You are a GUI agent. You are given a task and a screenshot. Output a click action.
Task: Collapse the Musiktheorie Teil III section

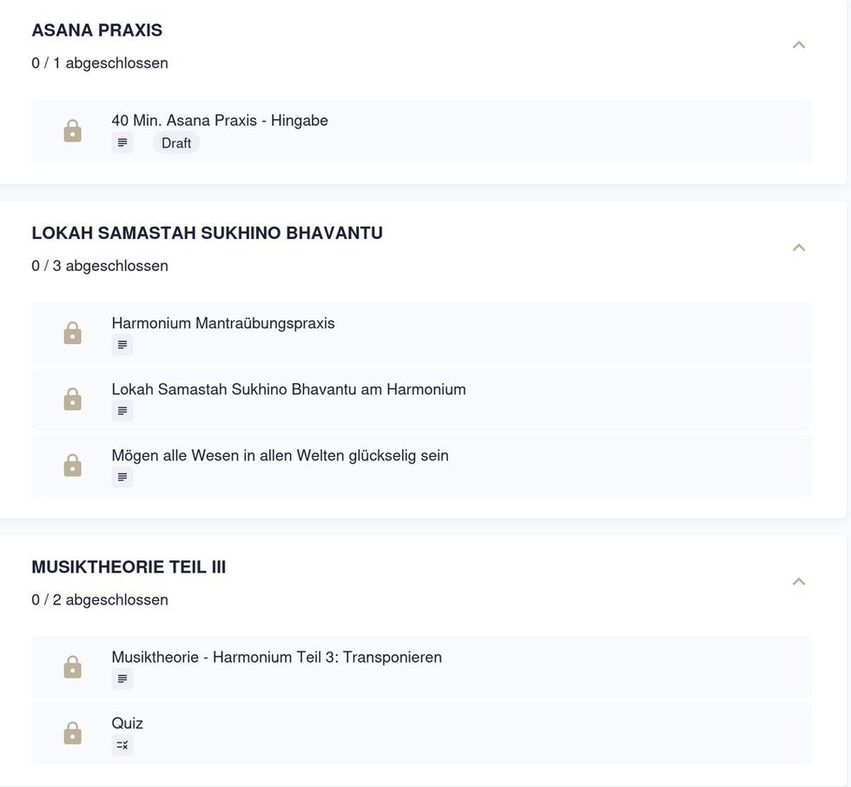pyautogui.click(x=799, y=581)
